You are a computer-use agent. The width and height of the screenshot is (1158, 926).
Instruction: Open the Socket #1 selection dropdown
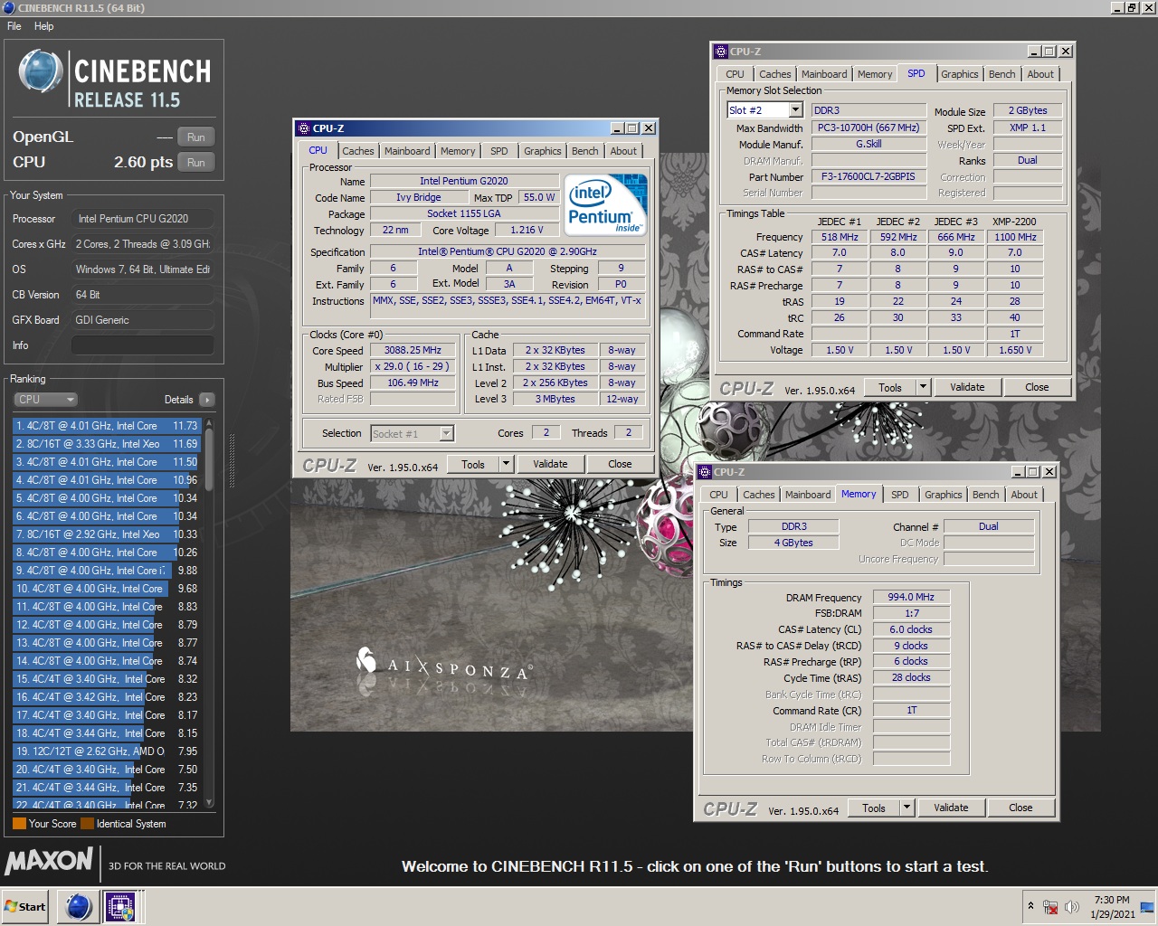pyautogui.click(x=413, y=434)
